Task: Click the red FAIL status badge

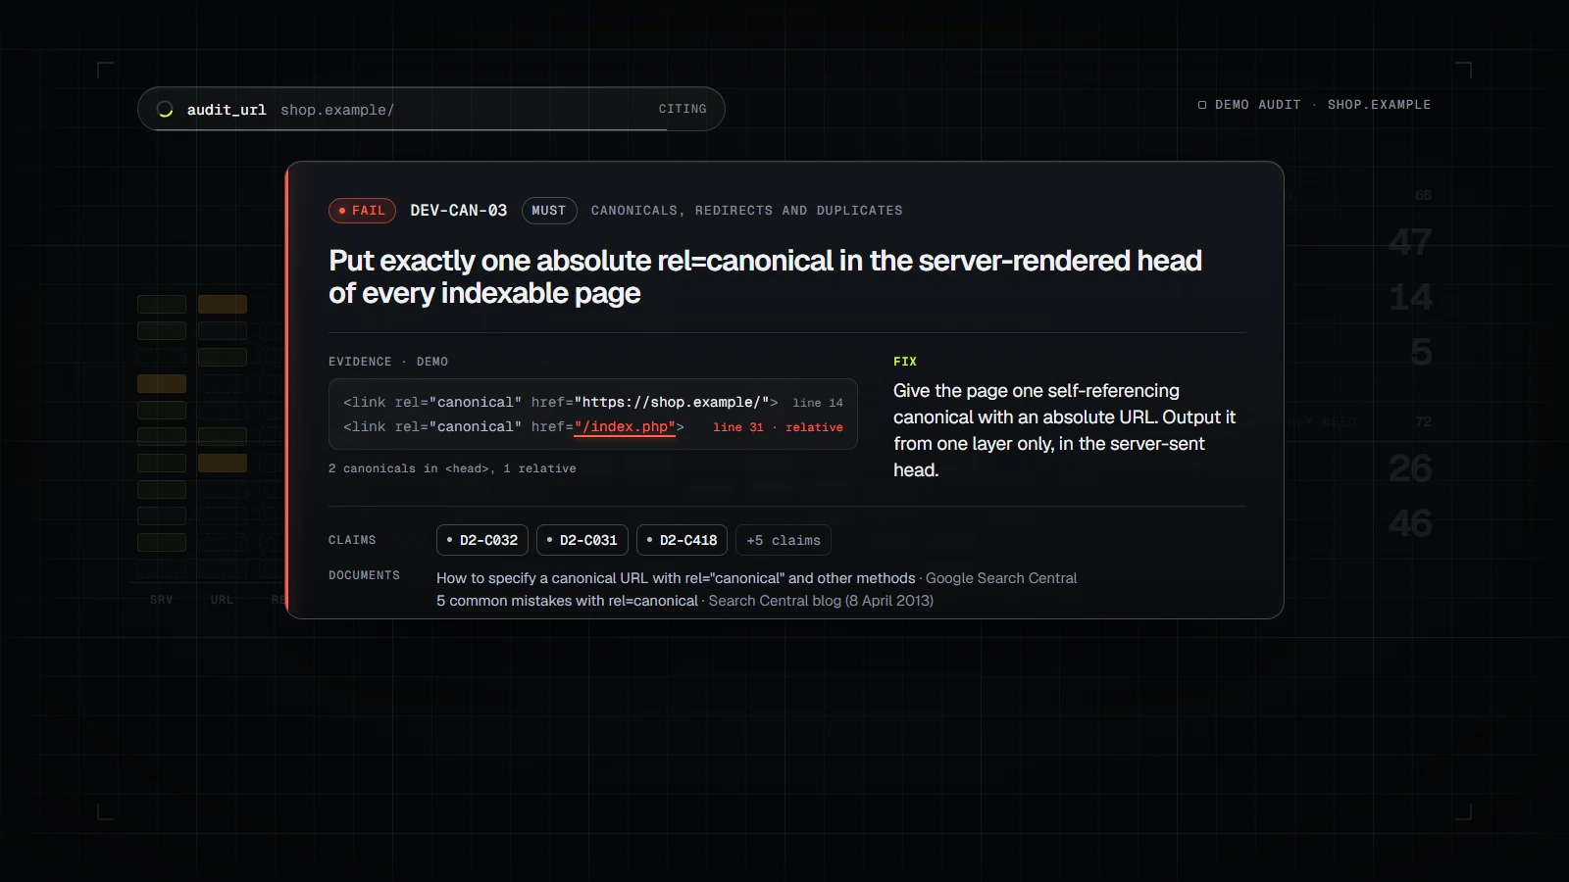Action: tap(362, 211)
